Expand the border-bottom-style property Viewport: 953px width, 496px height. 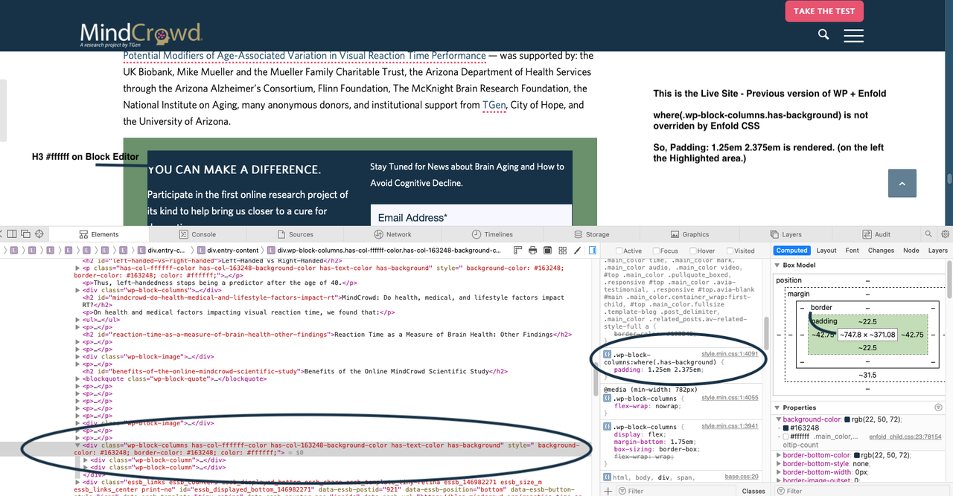(x=778, y=464)
